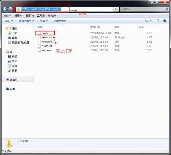The height and width of the screenshot is (155, 171).
Task: Expand the 组织 dropdown
Action: (x=9, y=21)
